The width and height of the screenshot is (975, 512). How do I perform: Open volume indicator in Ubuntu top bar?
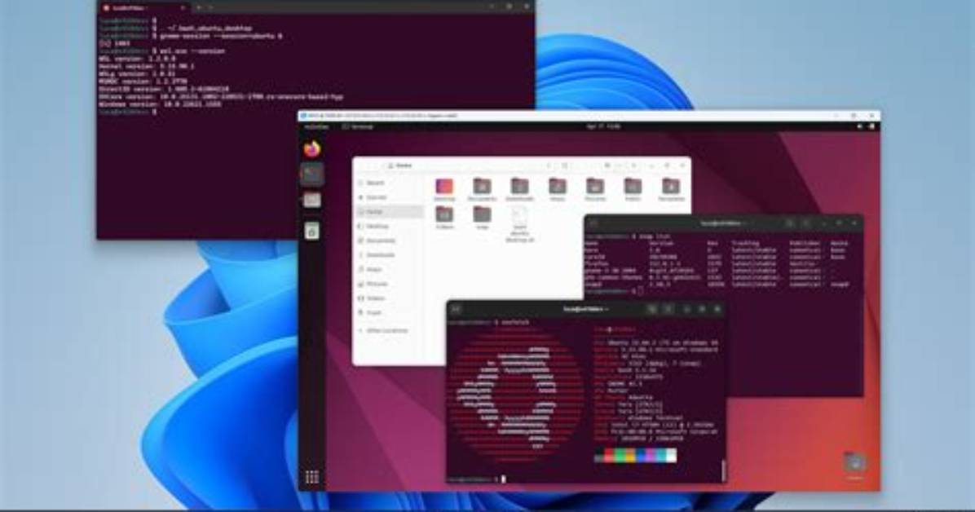(859, 126)
